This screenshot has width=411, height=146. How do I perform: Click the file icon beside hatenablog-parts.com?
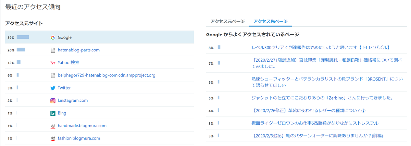tap(53, 50)
